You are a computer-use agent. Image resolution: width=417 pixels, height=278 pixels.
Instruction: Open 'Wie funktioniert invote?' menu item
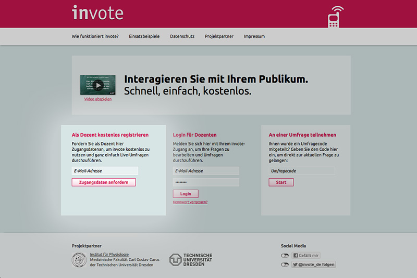click(x=95, y=36)
